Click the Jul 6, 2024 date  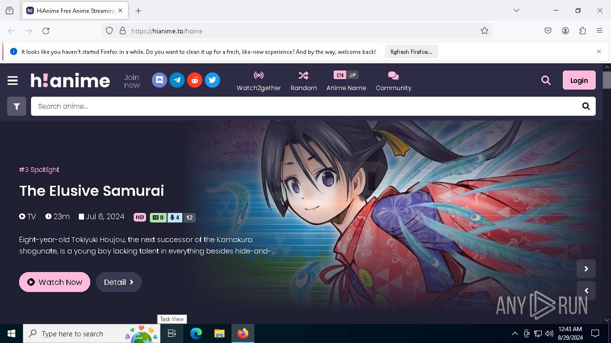pos(101,216)
